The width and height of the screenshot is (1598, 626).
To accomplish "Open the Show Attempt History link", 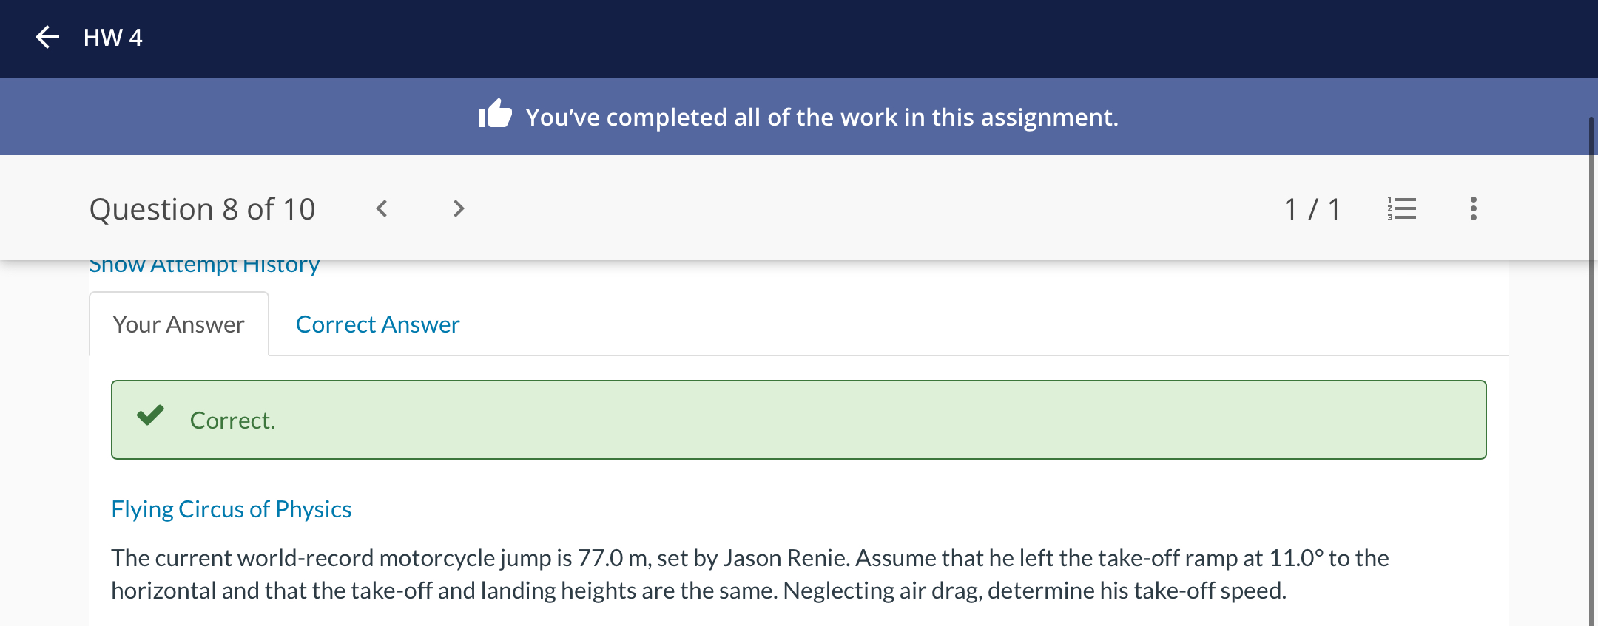I will pos(204,265).
